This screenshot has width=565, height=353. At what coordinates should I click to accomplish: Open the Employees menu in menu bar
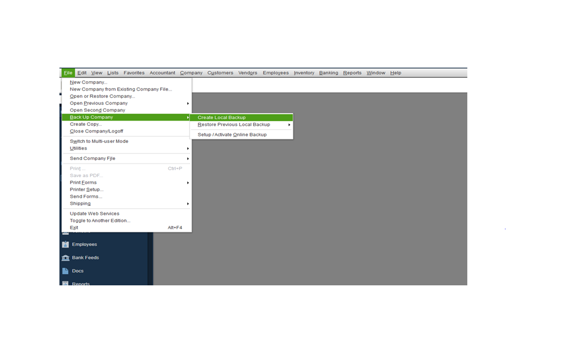pos(275,73)
